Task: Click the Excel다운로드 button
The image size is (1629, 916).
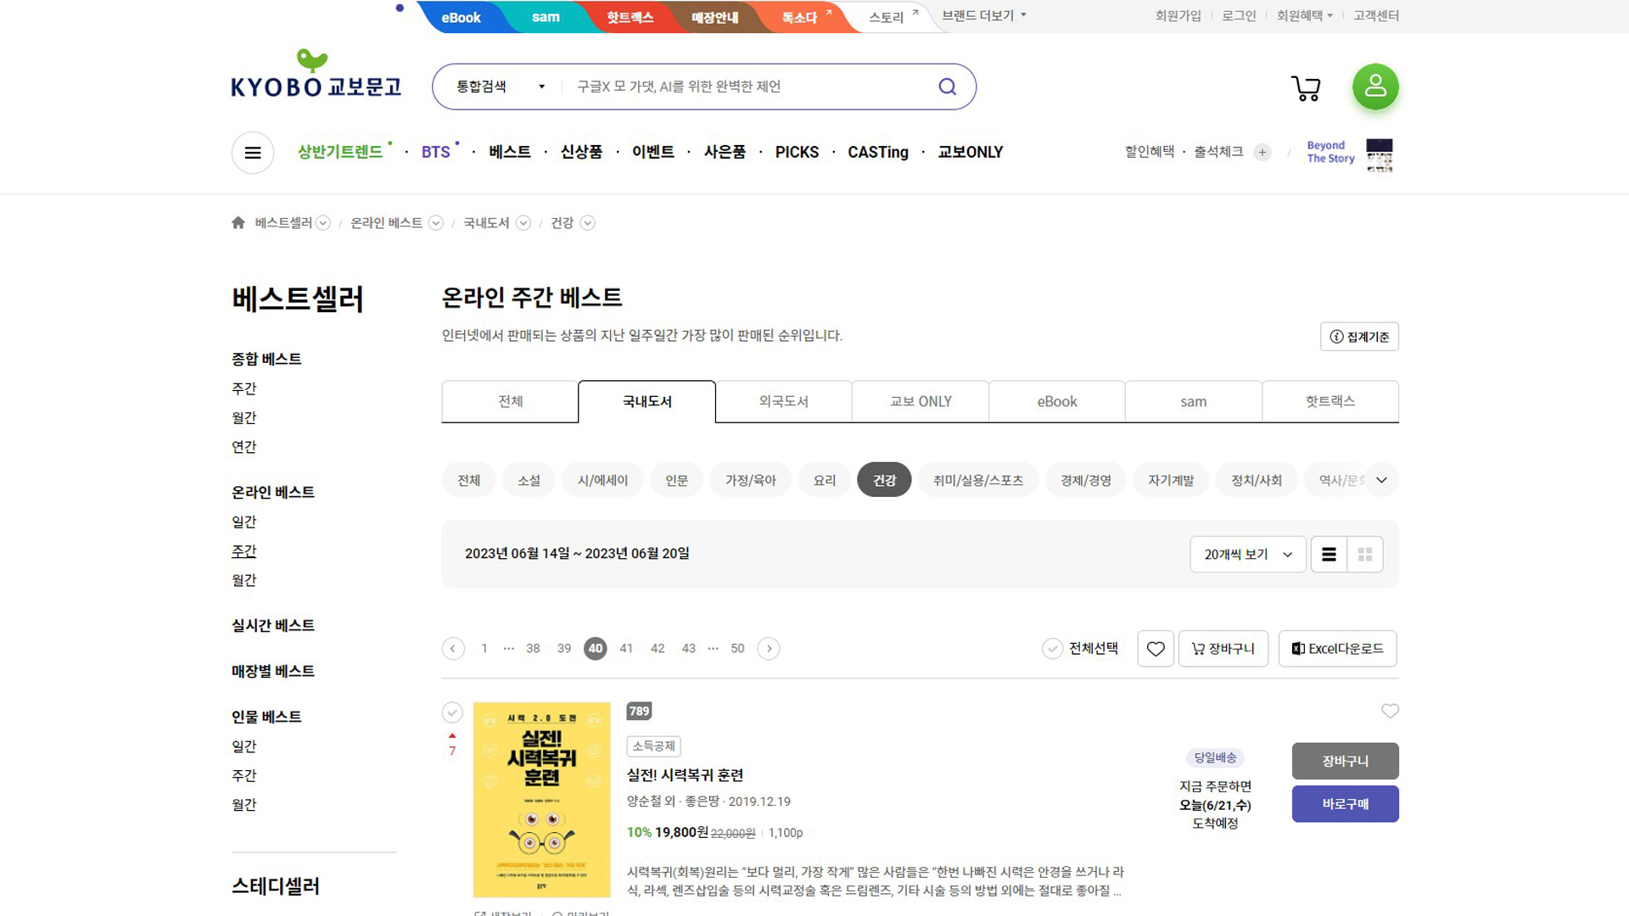Action: 1337,649
